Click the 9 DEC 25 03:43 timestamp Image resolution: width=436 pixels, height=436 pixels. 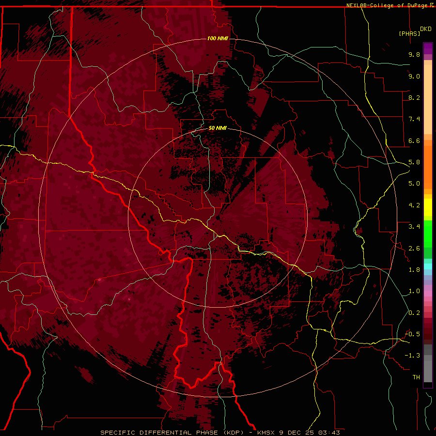tap(309, 433)
